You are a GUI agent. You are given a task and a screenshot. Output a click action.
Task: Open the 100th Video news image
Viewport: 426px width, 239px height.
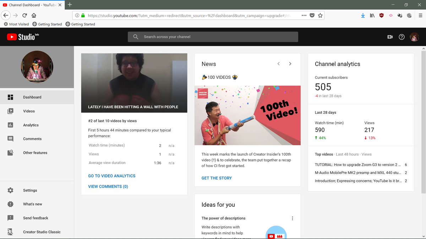(x=247, y=115)
